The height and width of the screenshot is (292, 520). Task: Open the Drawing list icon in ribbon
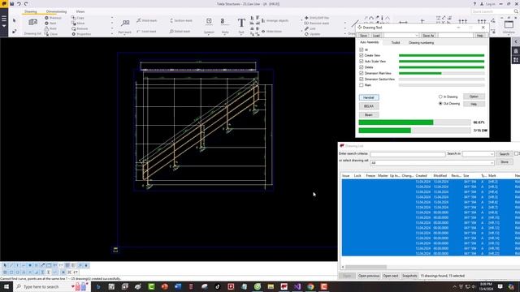pyautogui.click(x=32, y=23)
